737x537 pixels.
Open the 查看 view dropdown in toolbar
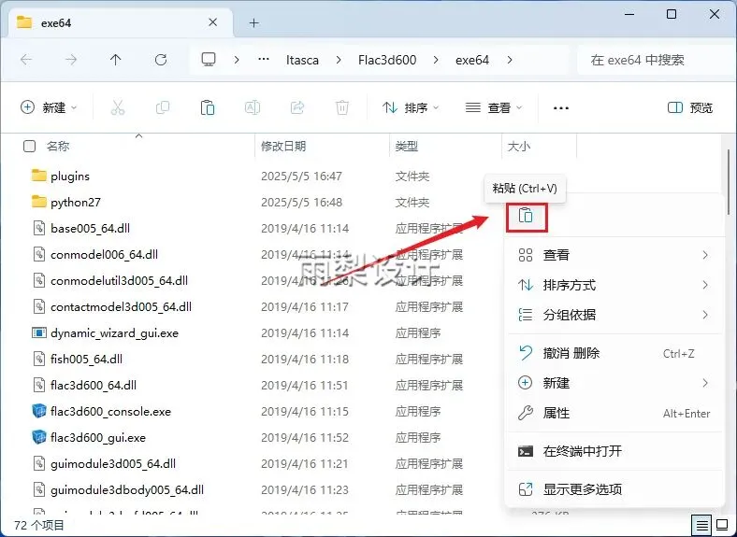point(494,108)
